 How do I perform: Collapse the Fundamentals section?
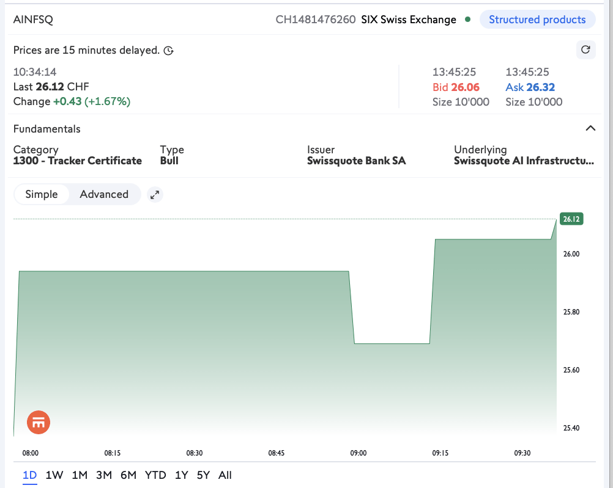coord(590,128)
